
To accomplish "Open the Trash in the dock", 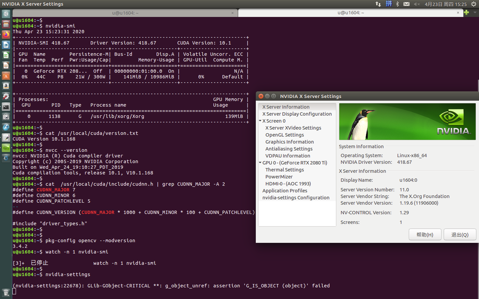I will tap(6, 293).
